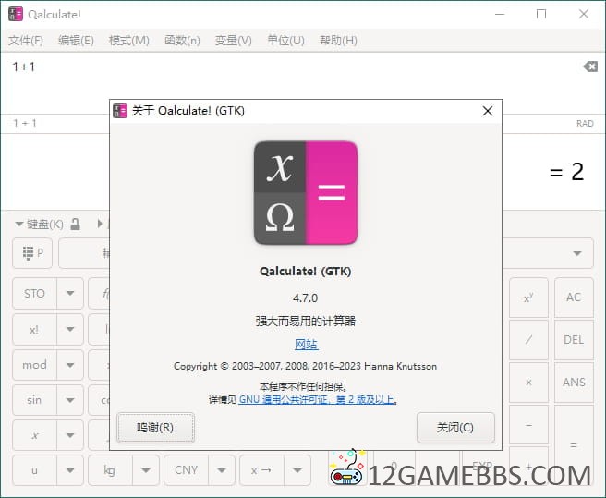Screen dimensions: 606x498
Task: Open the 函数(n) menu
Action: [182, 41]
